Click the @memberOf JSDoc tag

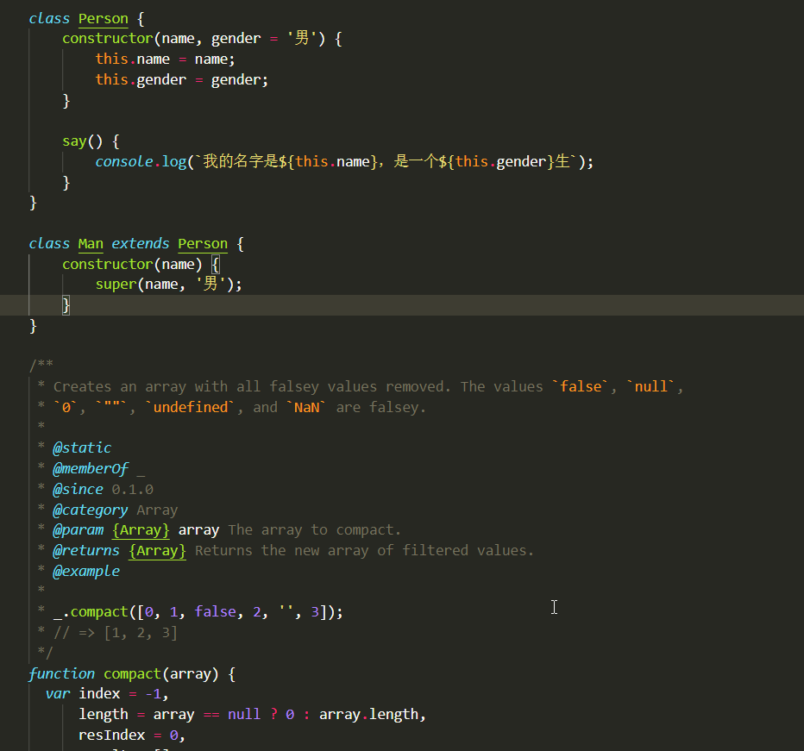[x=91, y=468]
